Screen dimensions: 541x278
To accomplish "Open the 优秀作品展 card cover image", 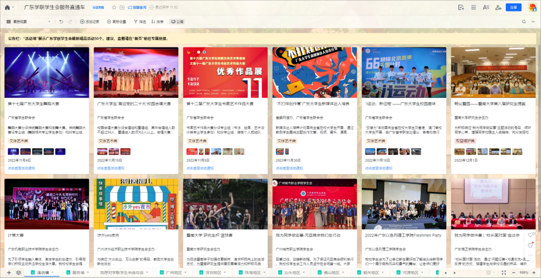I will pyautogui.click(x=225, y=72).
